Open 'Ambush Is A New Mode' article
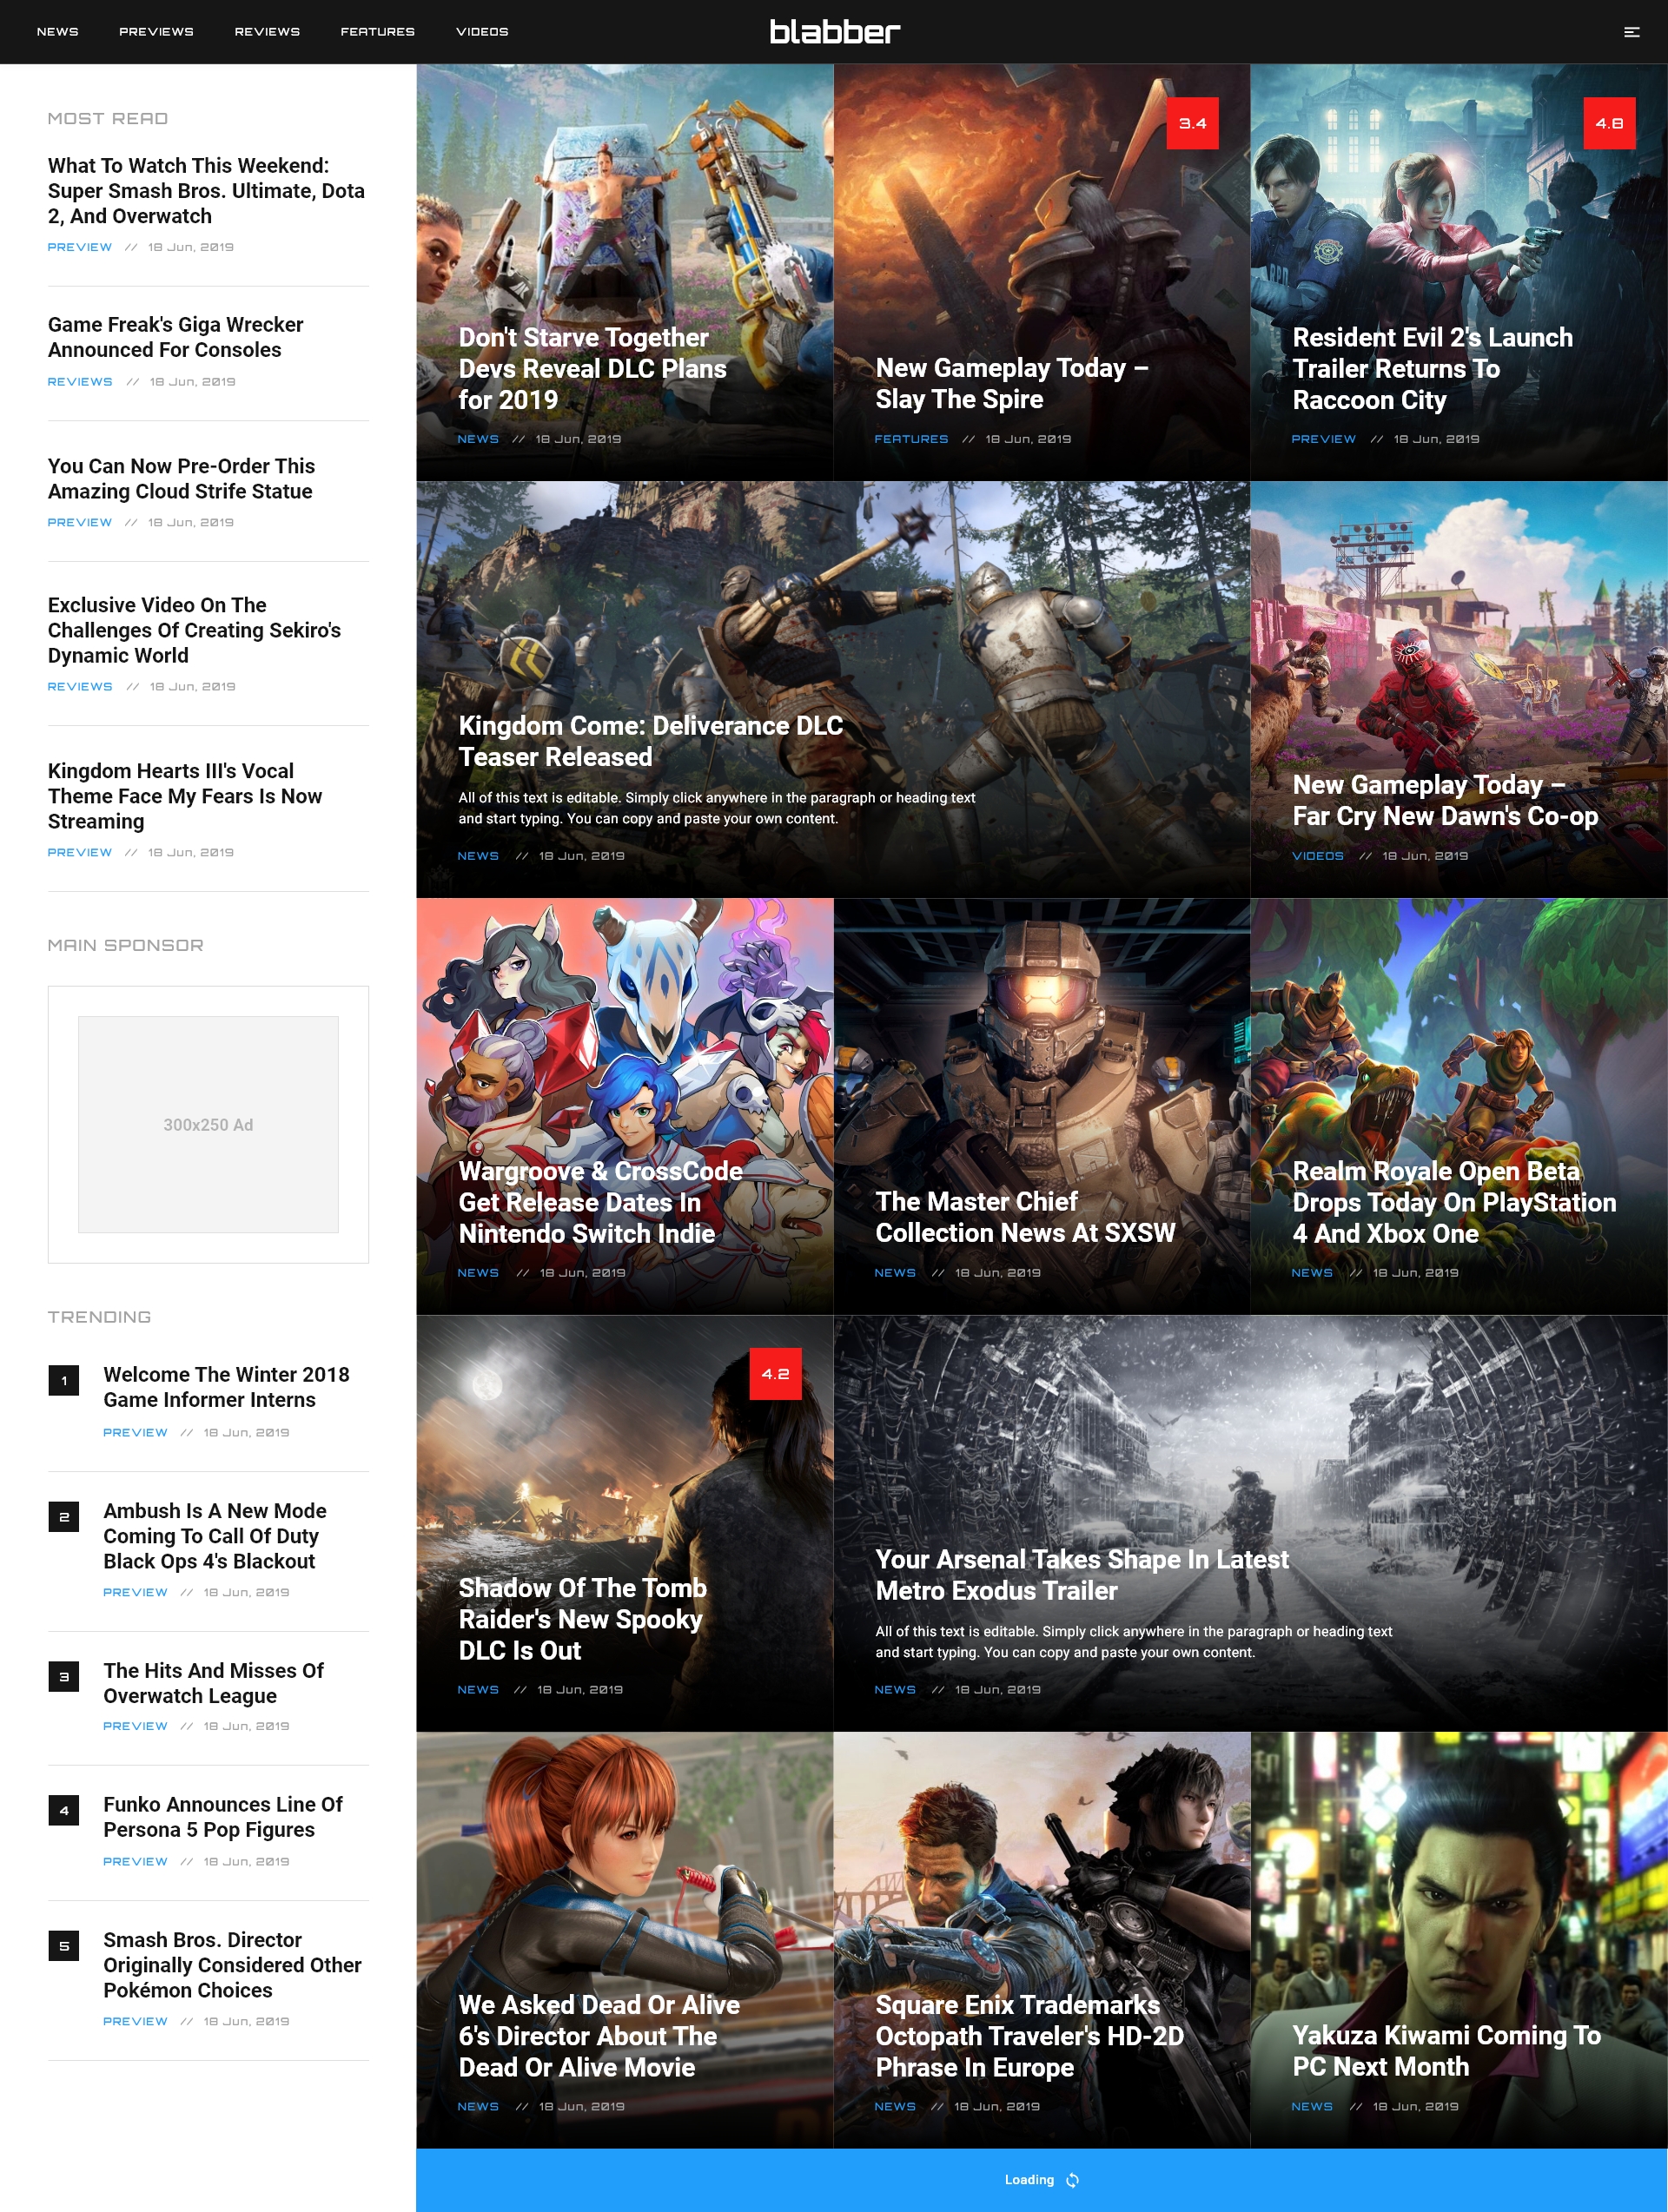This screenshot has width=1668, height=2212. (x=215, y=1536)
